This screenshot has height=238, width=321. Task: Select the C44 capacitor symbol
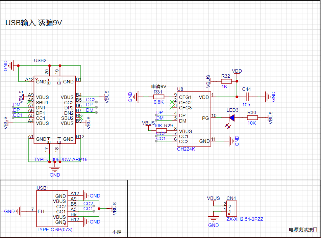tap(247, 97)
